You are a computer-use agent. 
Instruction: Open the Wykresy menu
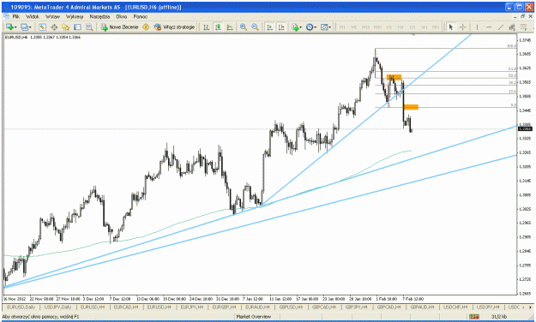coord(74,16)
